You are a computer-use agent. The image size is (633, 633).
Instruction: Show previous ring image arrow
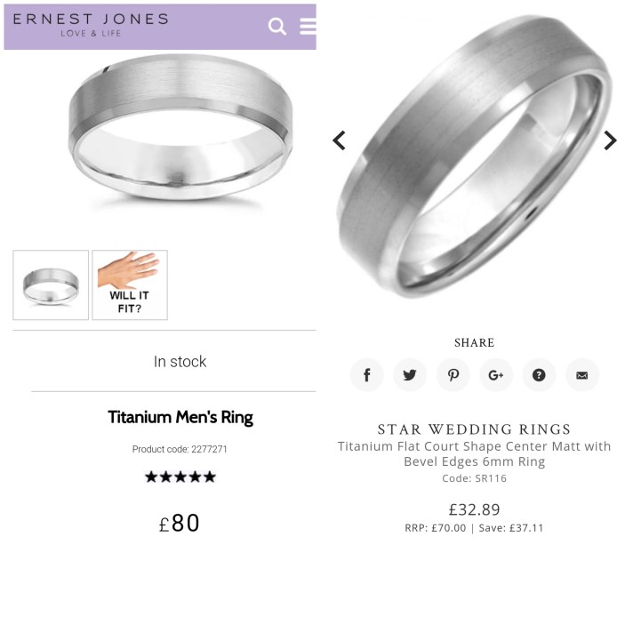339,140
